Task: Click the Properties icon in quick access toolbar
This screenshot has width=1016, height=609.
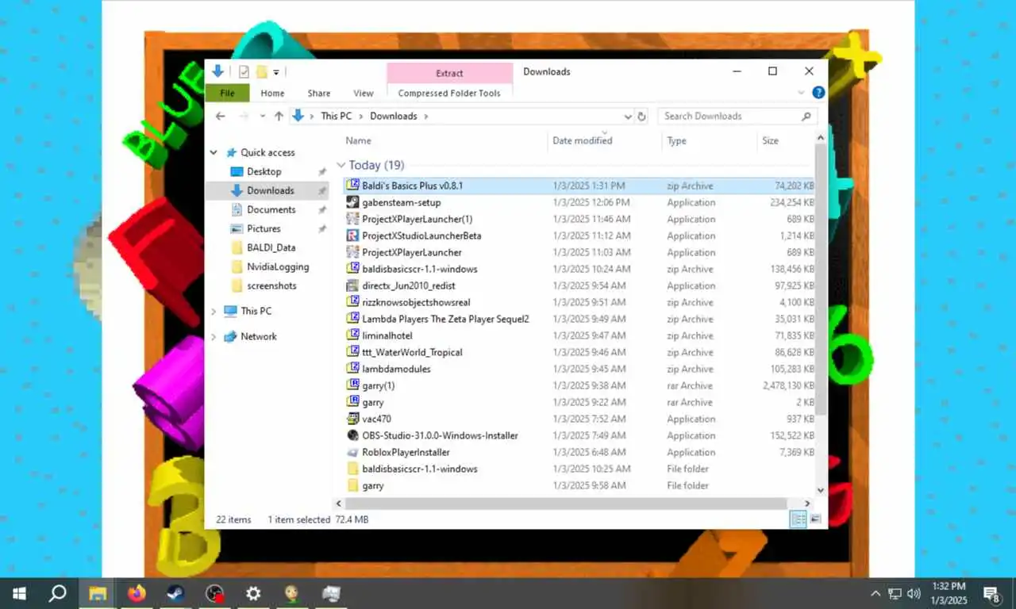Action: (244, 72)
